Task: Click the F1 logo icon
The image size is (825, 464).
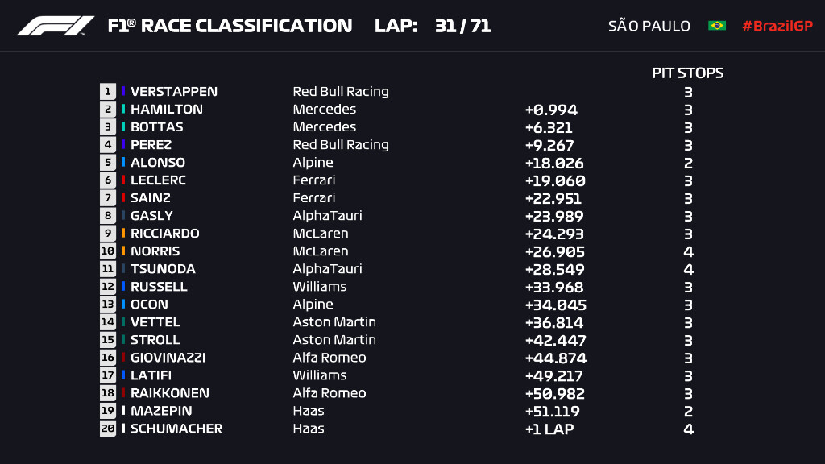Action: point(55,26)
